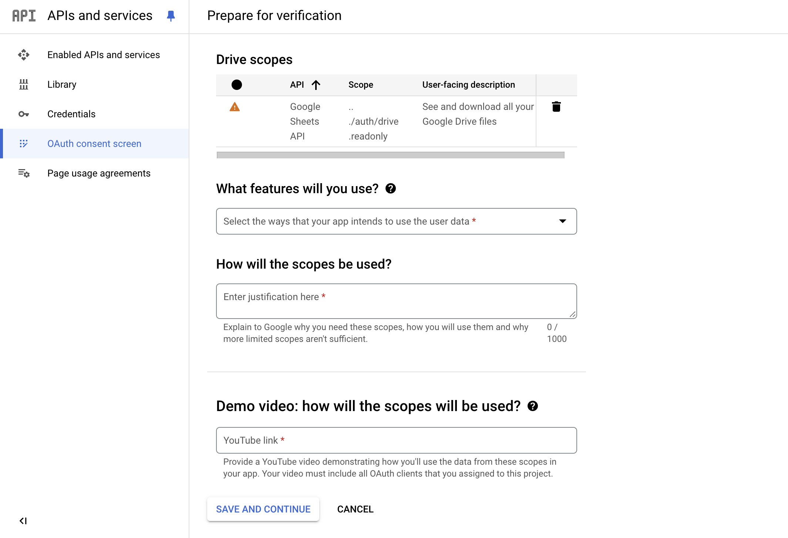Image resolution: width=788 pixels, height=538 pixels.
Task: Click the horizontal scrollbar under Drive scopes
Action: pos(390,155)
